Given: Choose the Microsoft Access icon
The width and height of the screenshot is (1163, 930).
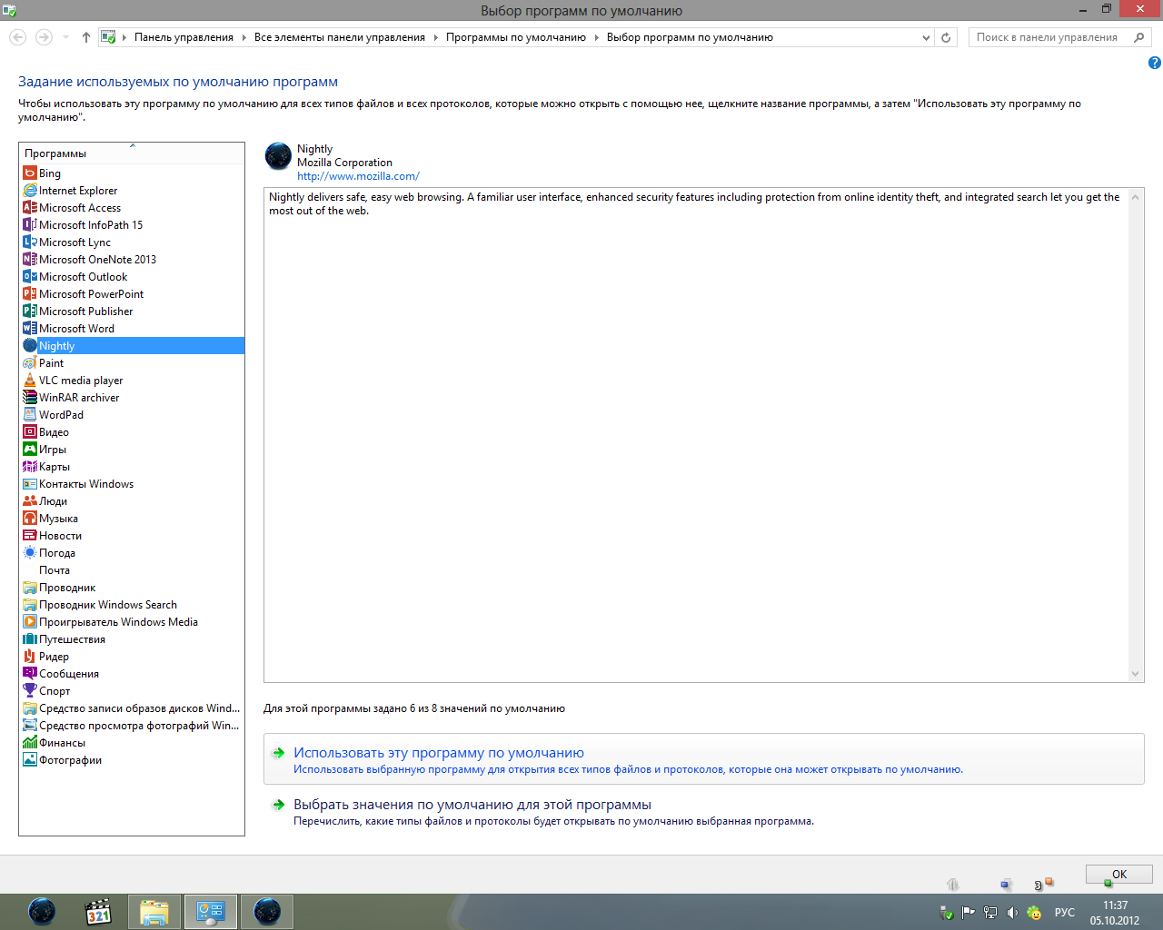Looking at the screenshot, I should [30, 208].
